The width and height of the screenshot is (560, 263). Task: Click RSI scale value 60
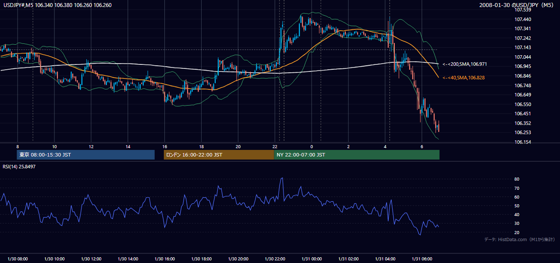point(517,197)
